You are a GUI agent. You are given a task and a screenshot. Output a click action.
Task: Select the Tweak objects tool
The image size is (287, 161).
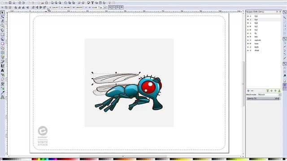pyautogui.click(x=2, y=21)
